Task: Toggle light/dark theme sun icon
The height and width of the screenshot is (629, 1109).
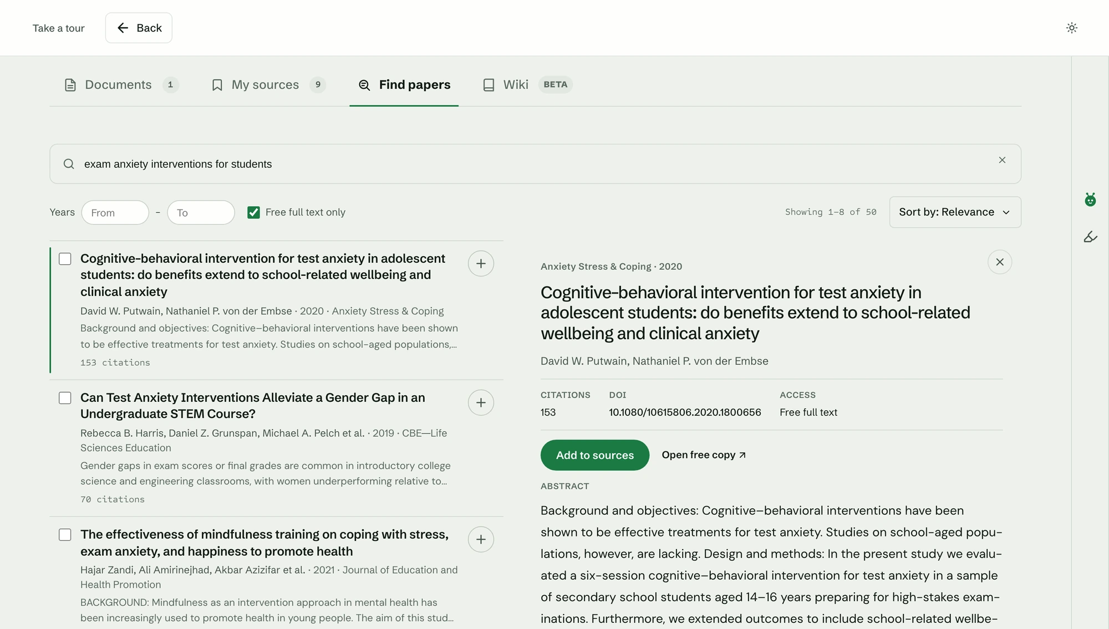Action: click(x=1071, y=28)
